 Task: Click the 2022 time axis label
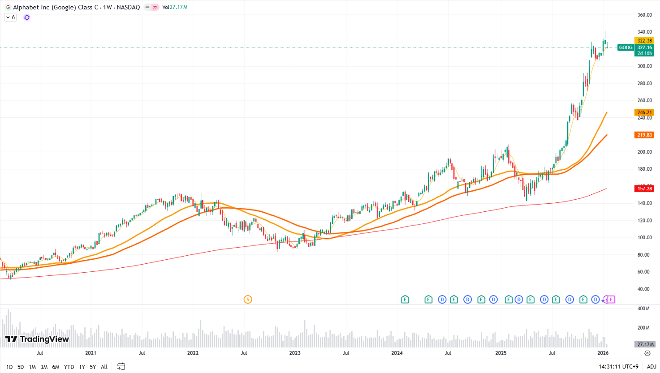pyautogui.click(x=193, y=353)
